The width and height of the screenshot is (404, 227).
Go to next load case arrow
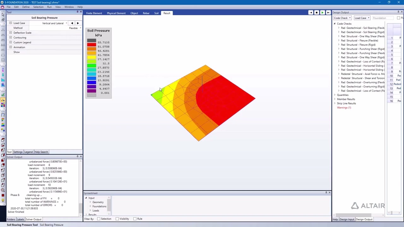coord(78,23)
